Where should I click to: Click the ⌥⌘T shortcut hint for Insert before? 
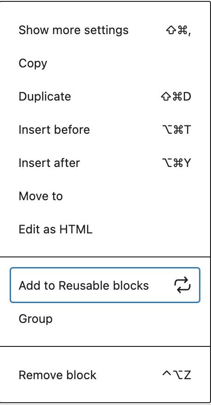tap(177, 130)
